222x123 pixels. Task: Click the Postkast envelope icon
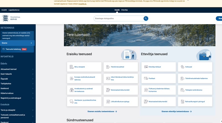[x=146, y=78]
